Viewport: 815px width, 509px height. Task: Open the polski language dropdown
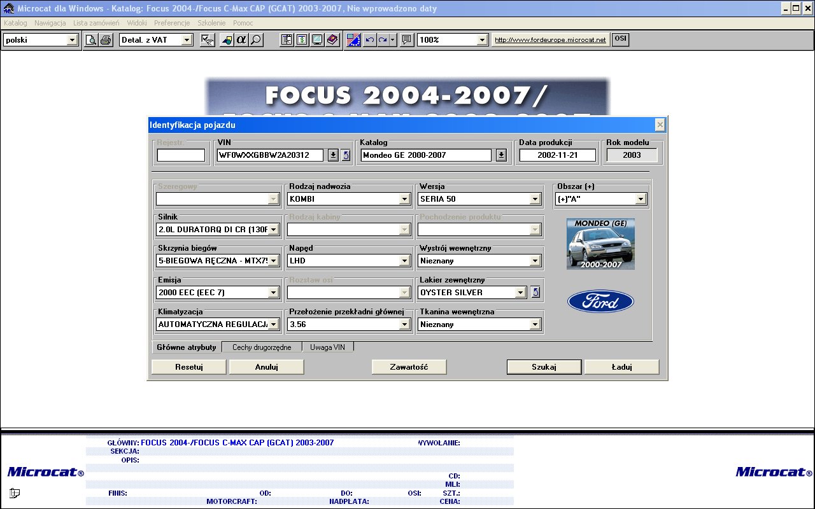click(x=72, y=40)
